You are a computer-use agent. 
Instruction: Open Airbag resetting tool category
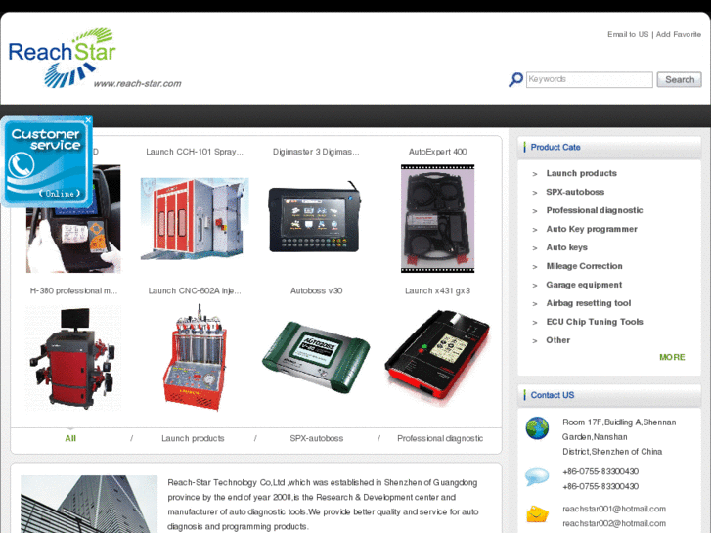tap(588, 303)
